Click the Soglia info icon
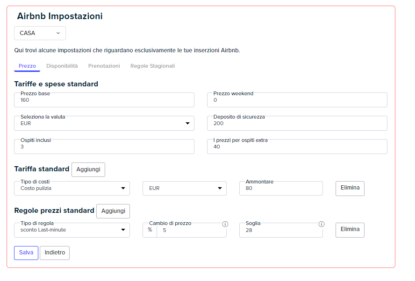This screenshot has height=281, width=415. pyautogui.click(x=322, y=224)
